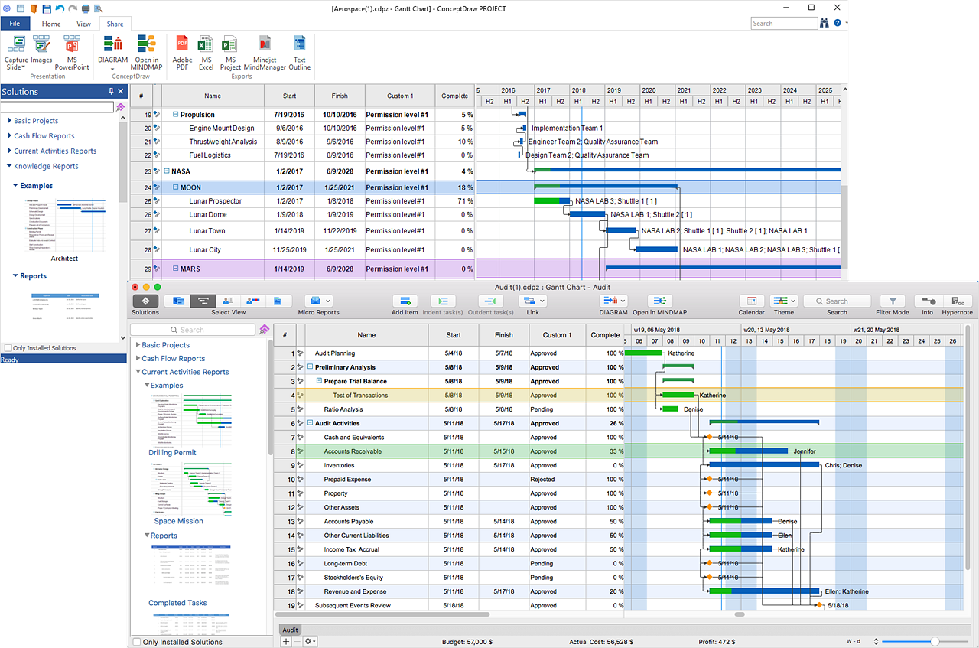
Task: Click Solutions button in Audit toolbar
Action: coord(145,301)
